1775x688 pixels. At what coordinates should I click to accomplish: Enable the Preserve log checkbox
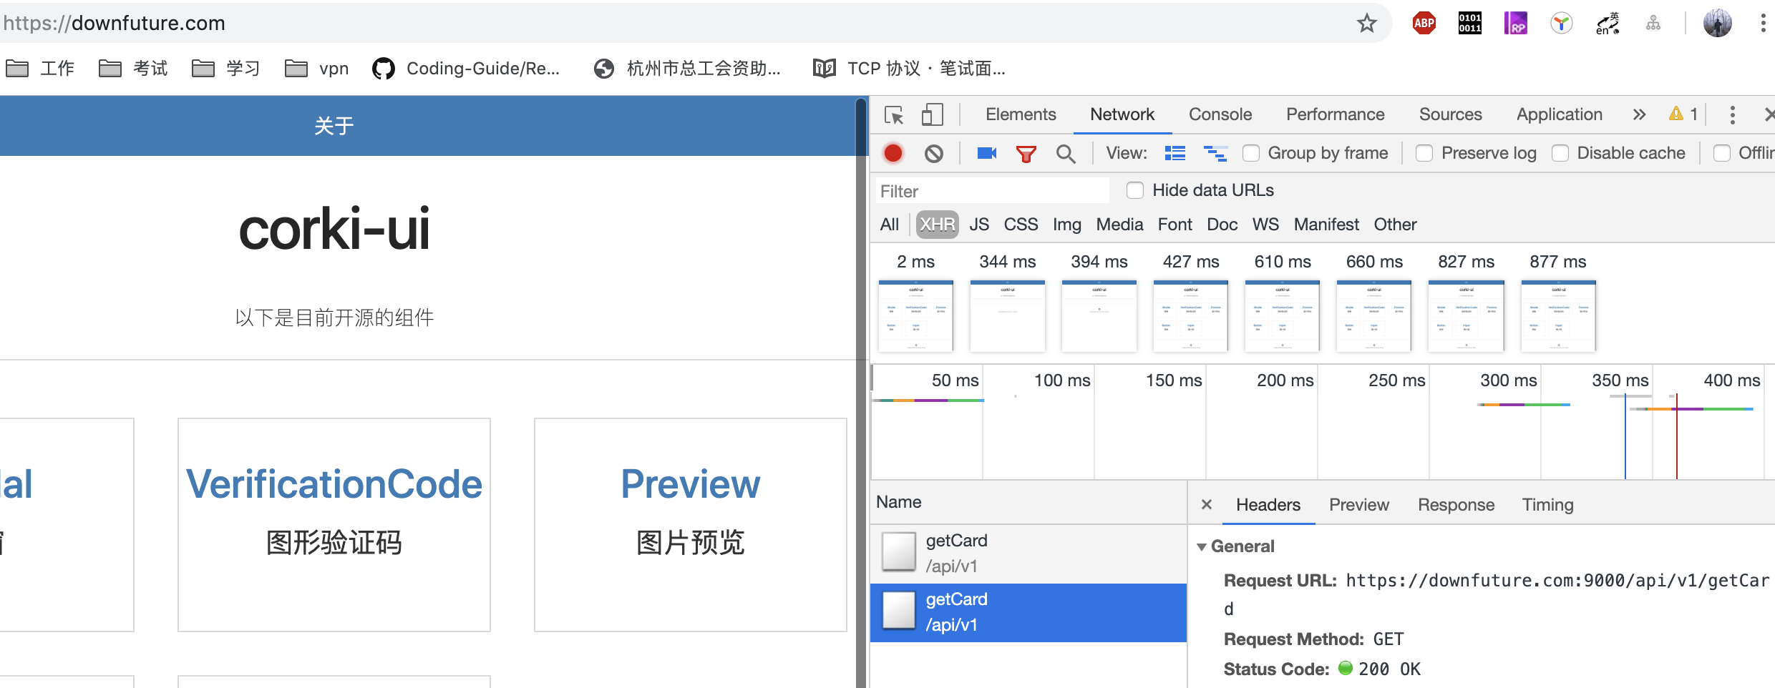[x=1424, y=153]
